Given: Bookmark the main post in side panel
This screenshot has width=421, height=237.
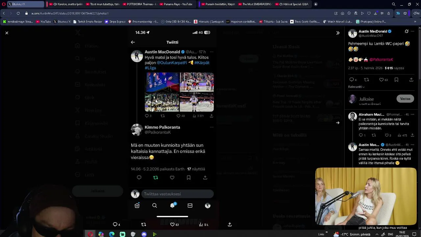Looking at the screenshot, I should (x=396, y=80).
